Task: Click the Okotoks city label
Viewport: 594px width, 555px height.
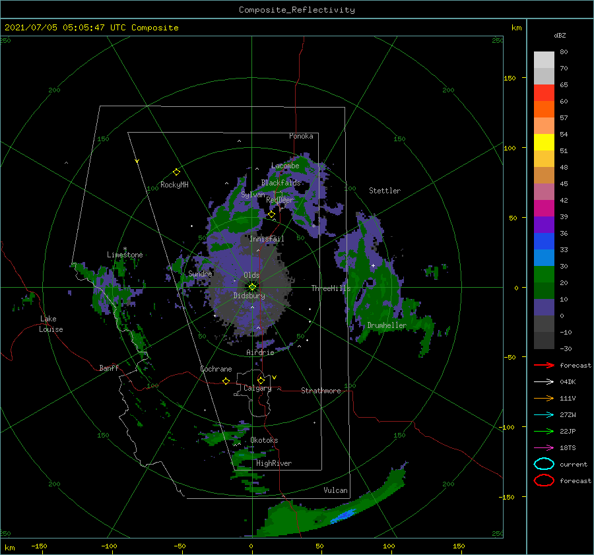Action: click(264, 440)
